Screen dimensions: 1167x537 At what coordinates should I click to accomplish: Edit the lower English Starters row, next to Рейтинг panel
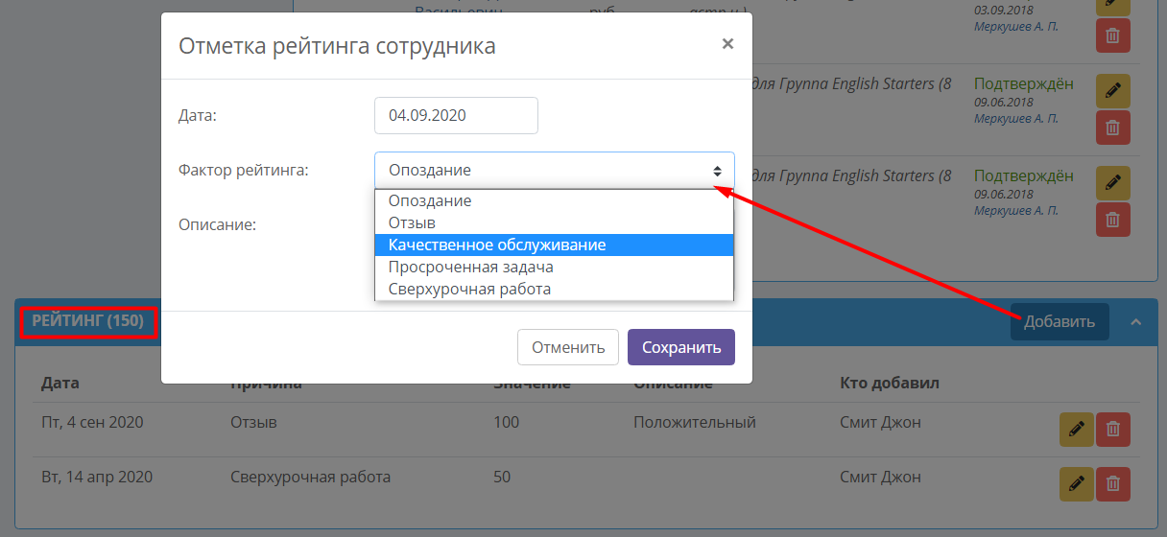click(x=1113, y=183)
